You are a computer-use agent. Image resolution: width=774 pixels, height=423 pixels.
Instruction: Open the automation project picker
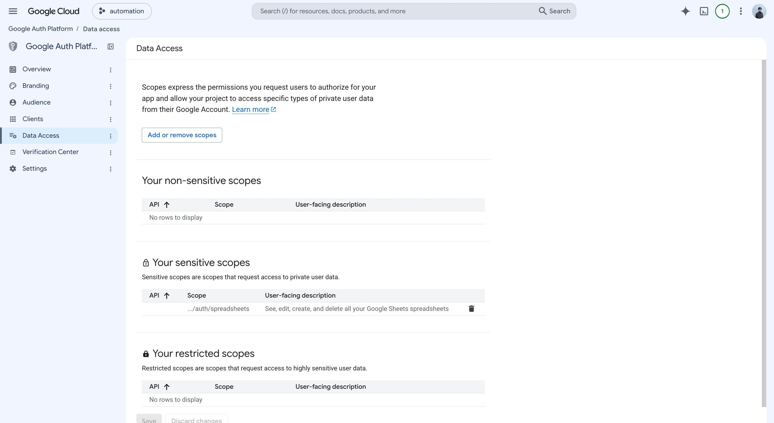[122, 11]
